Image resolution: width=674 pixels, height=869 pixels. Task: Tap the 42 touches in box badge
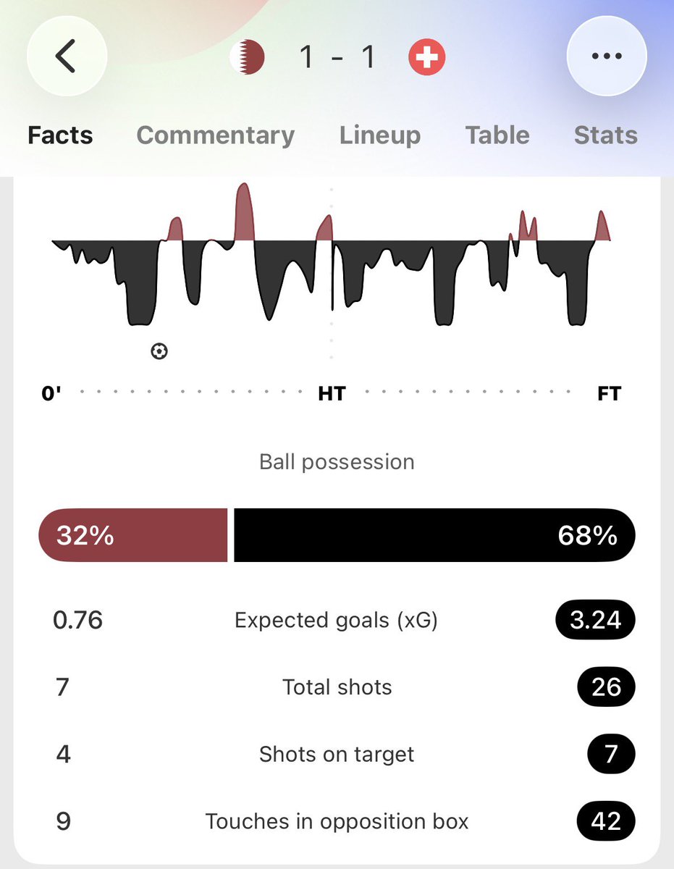606,822
